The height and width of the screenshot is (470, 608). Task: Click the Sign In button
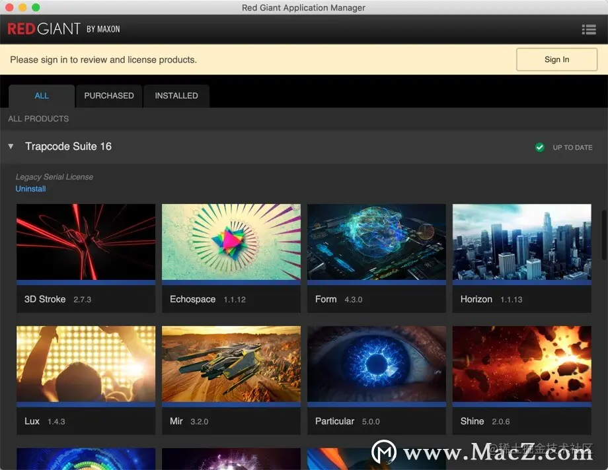tap(556, 59)
